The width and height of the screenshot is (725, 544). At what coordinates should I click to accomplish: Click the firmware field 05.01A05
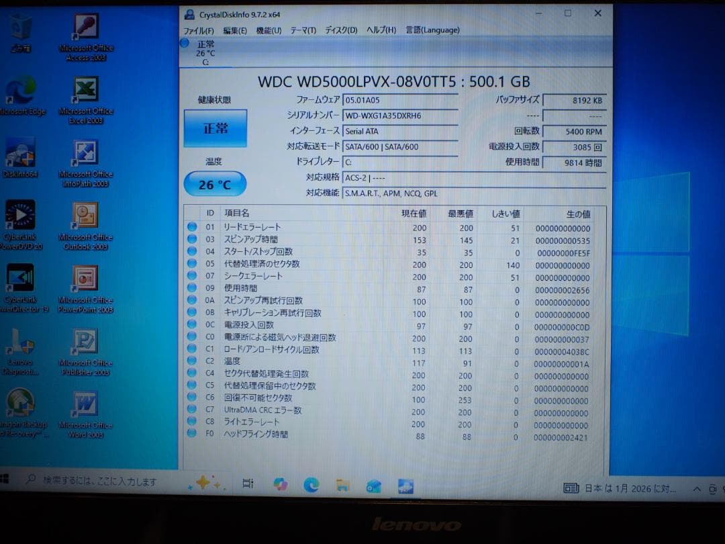point(400,100)
